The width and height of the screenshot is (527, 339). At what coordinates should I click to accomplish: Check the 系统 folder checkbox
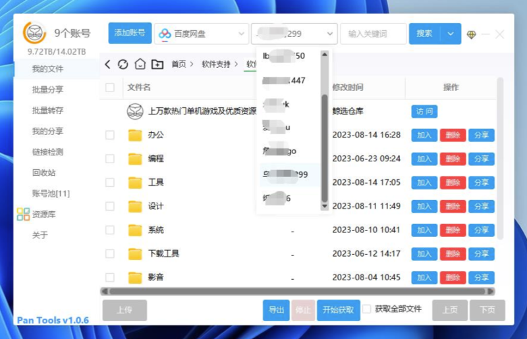pyautogui.click(x=110, y=230)
